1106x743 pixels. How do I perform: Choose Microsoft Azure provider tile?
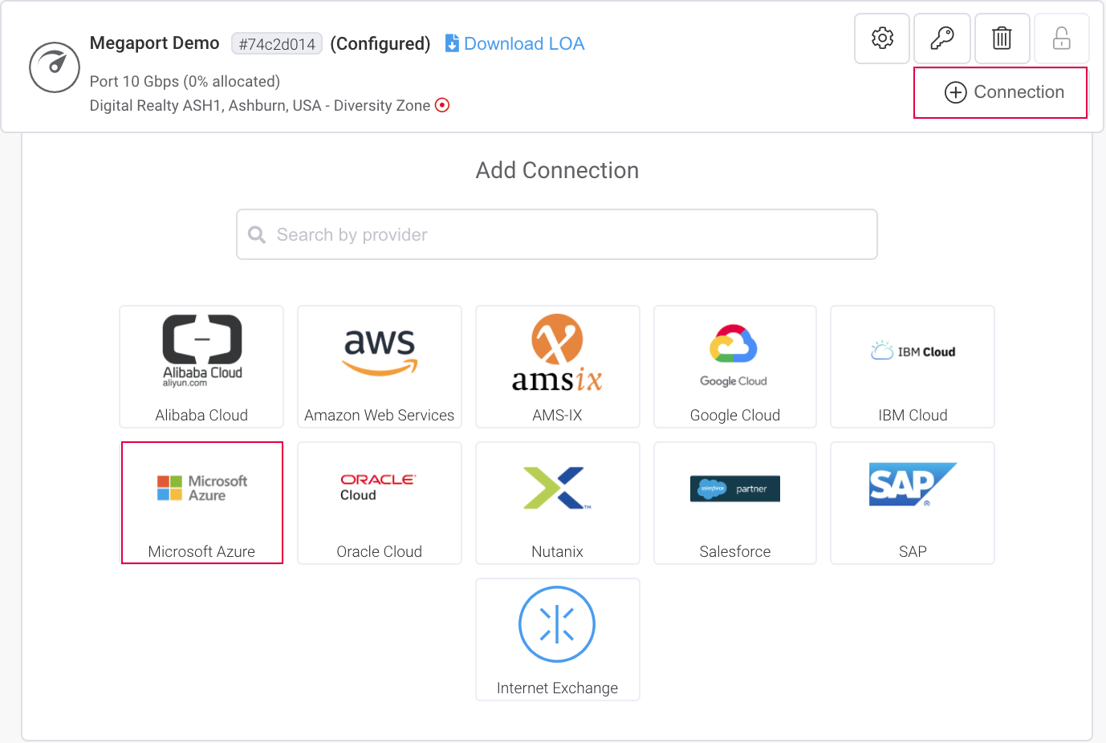pyautogui.click(x=202, y=503)
